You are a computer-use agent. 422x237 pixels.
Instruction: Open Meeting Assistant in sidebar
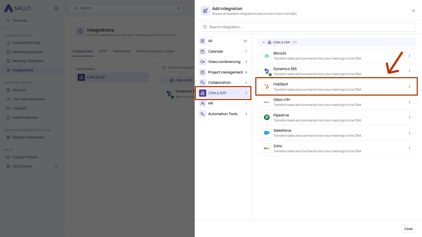[32, 52]
